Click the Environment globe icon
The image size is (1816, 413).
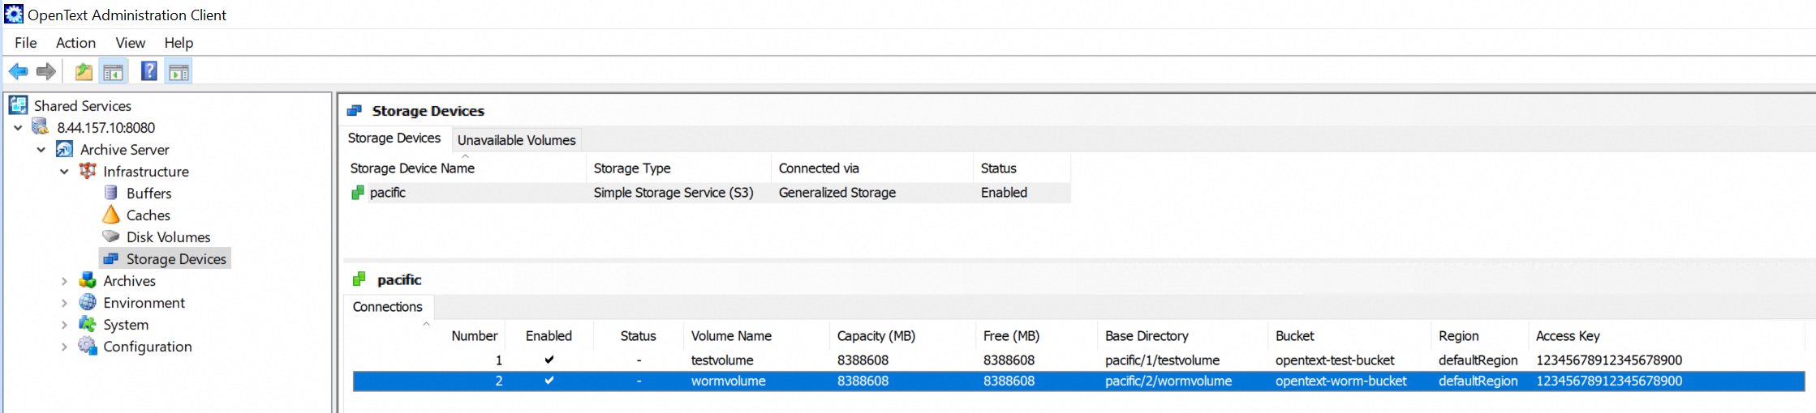point(88,302)
